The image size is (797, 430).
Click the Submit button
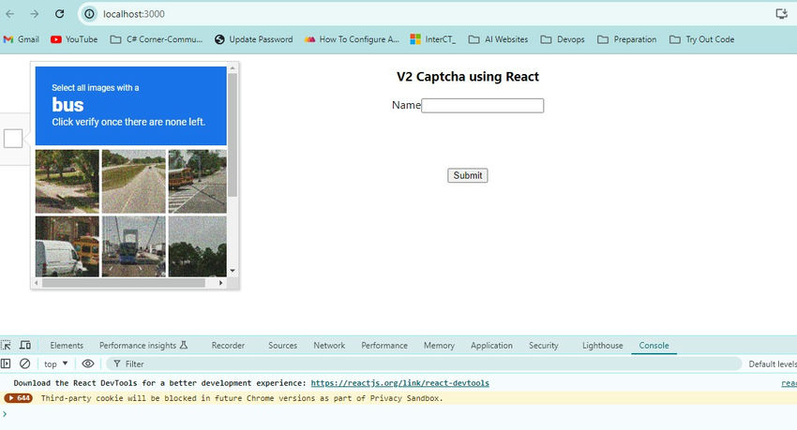click(x=468, y=175)
